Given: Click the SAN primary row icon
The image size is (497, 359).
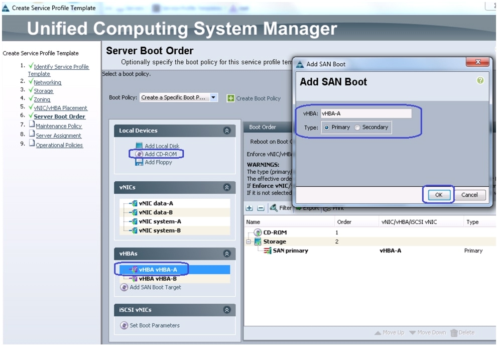Looking at the screenshot, I should [268, 251].
